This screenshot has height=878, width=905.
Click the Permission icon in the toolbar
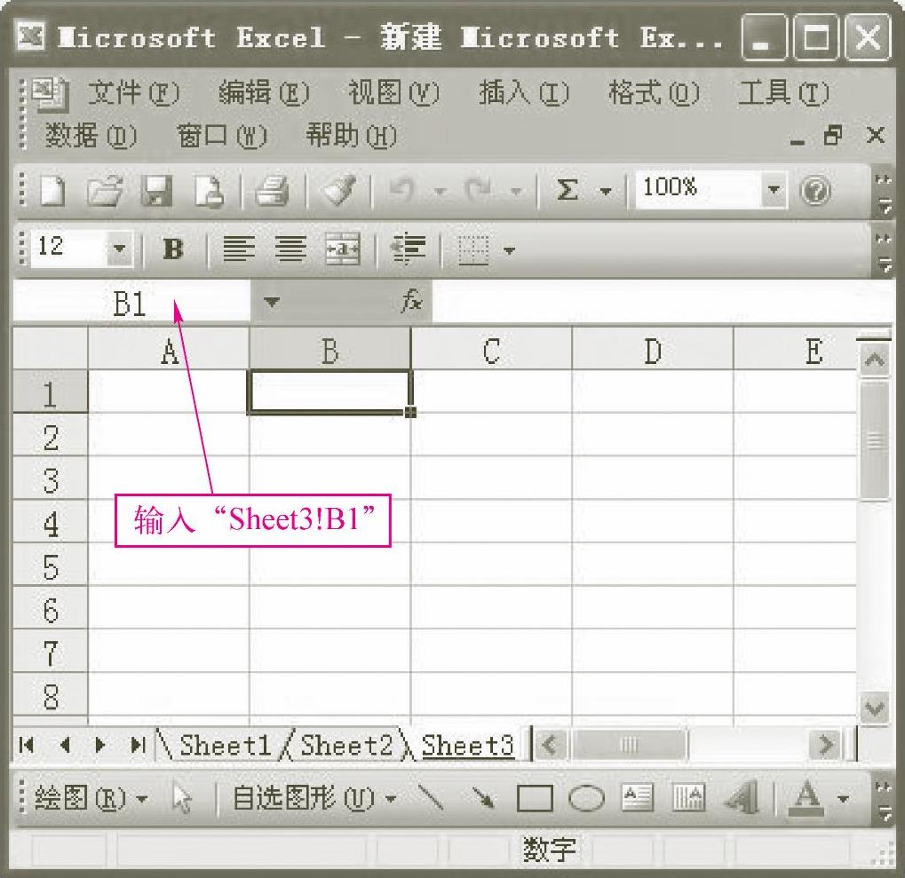(x=209, y=190)
